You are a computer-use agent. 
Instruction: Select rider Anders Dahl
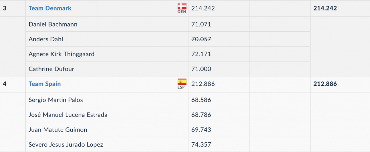(46, 39)
